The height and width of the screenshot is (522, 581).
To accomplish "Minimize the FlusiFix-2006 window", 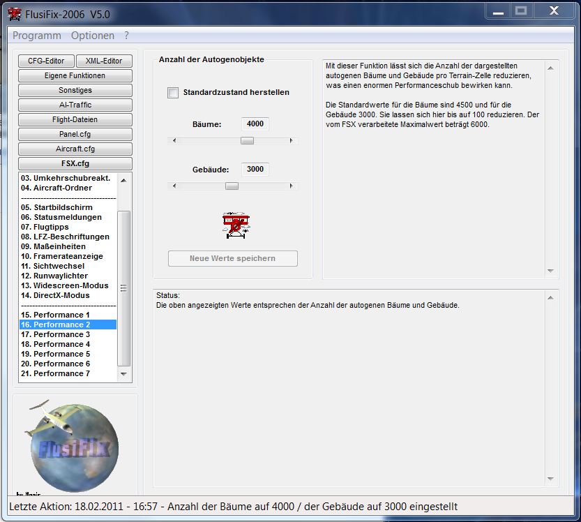I will click(x=498, y=11).
